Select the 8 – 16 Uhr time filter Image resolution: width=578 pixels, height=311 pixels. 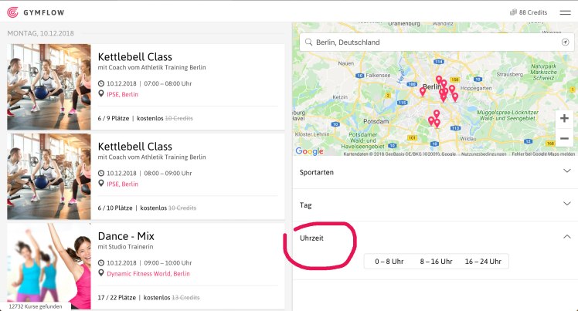click(x=436, y=262)
